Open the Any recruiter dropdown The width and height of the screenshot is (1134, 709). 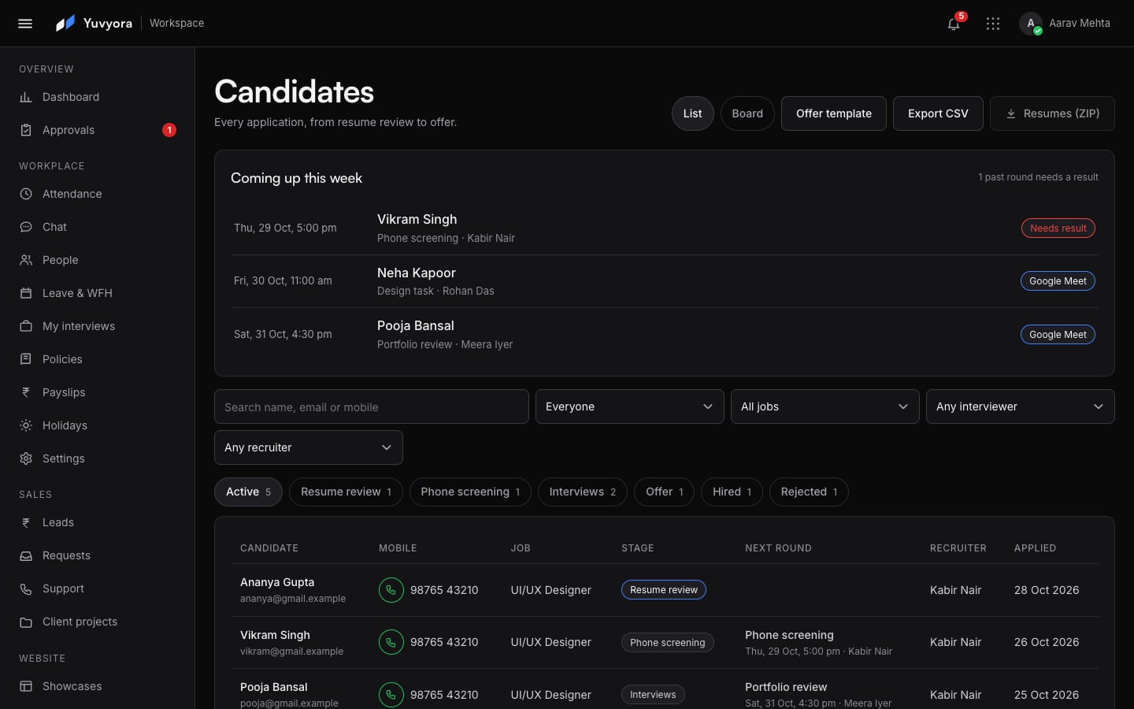click(309, 447)
